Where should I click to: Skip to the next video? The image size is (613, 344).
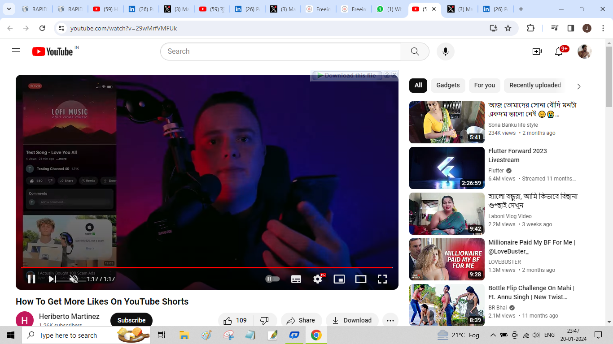point(53,279)
